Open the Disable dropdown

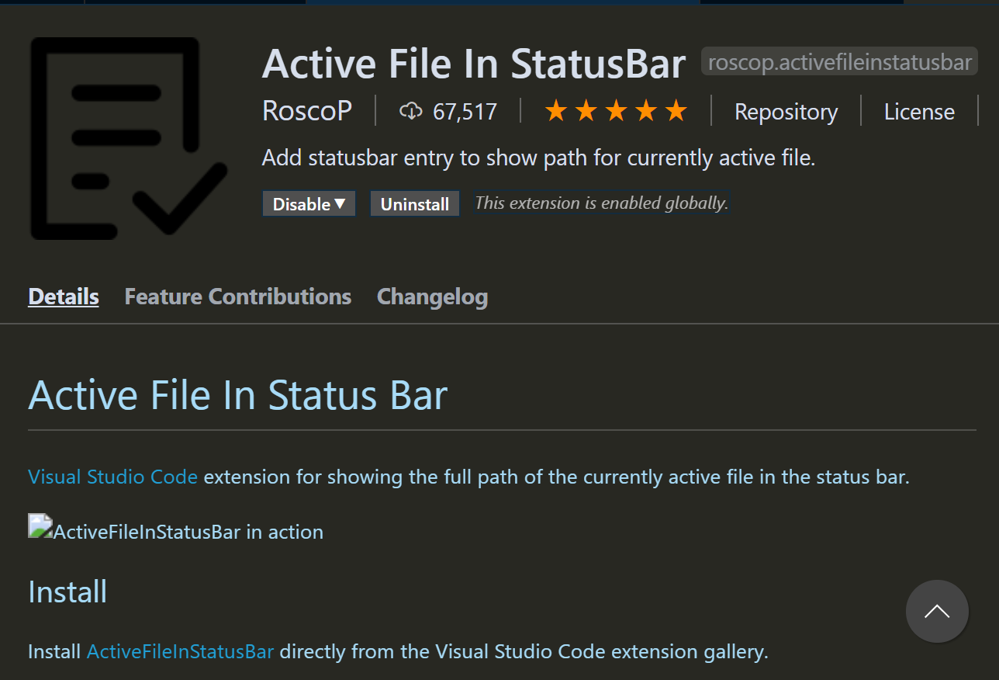coord(309,204)
